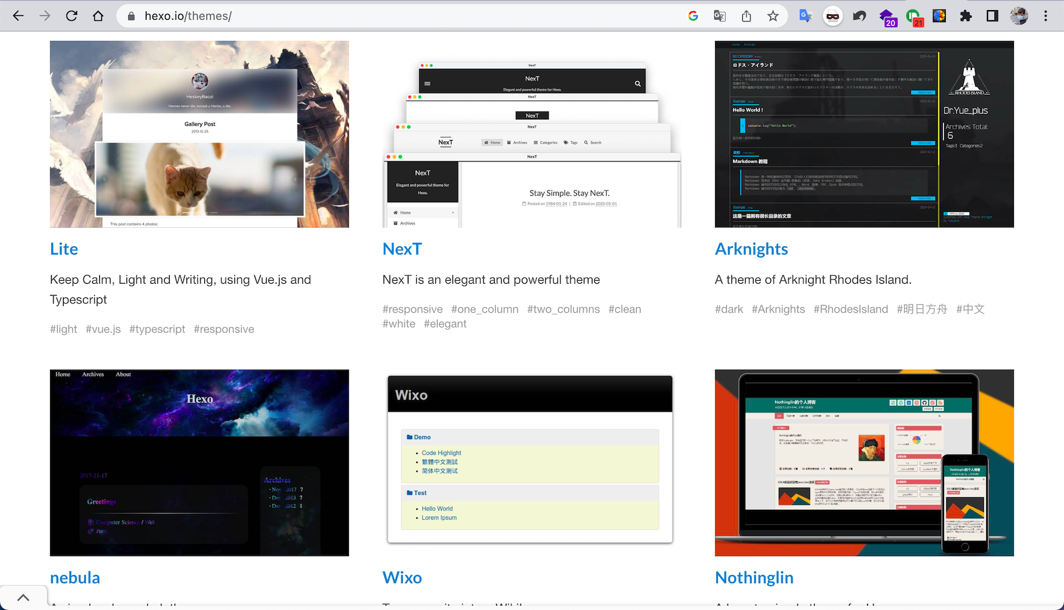This screenshot has height=610, width=1064.
Task: Click the Nothinglin theme preview image
Action: (x=864, y=463)
